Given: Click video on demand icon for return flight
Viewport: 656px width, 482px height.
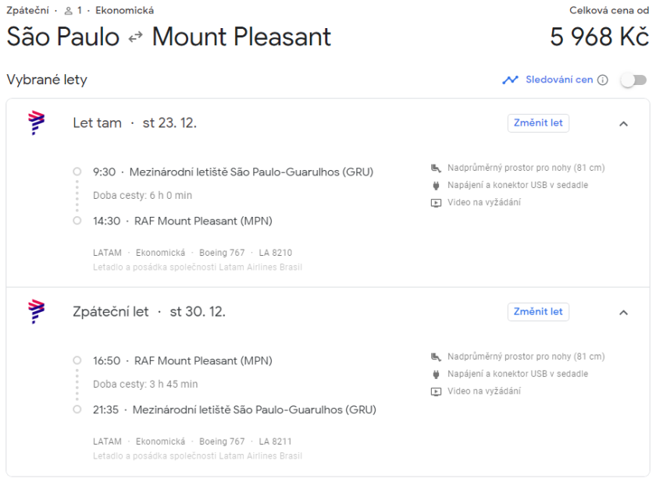Looking at the screenshot, I should pyautogui.click(x=436, y=392).
